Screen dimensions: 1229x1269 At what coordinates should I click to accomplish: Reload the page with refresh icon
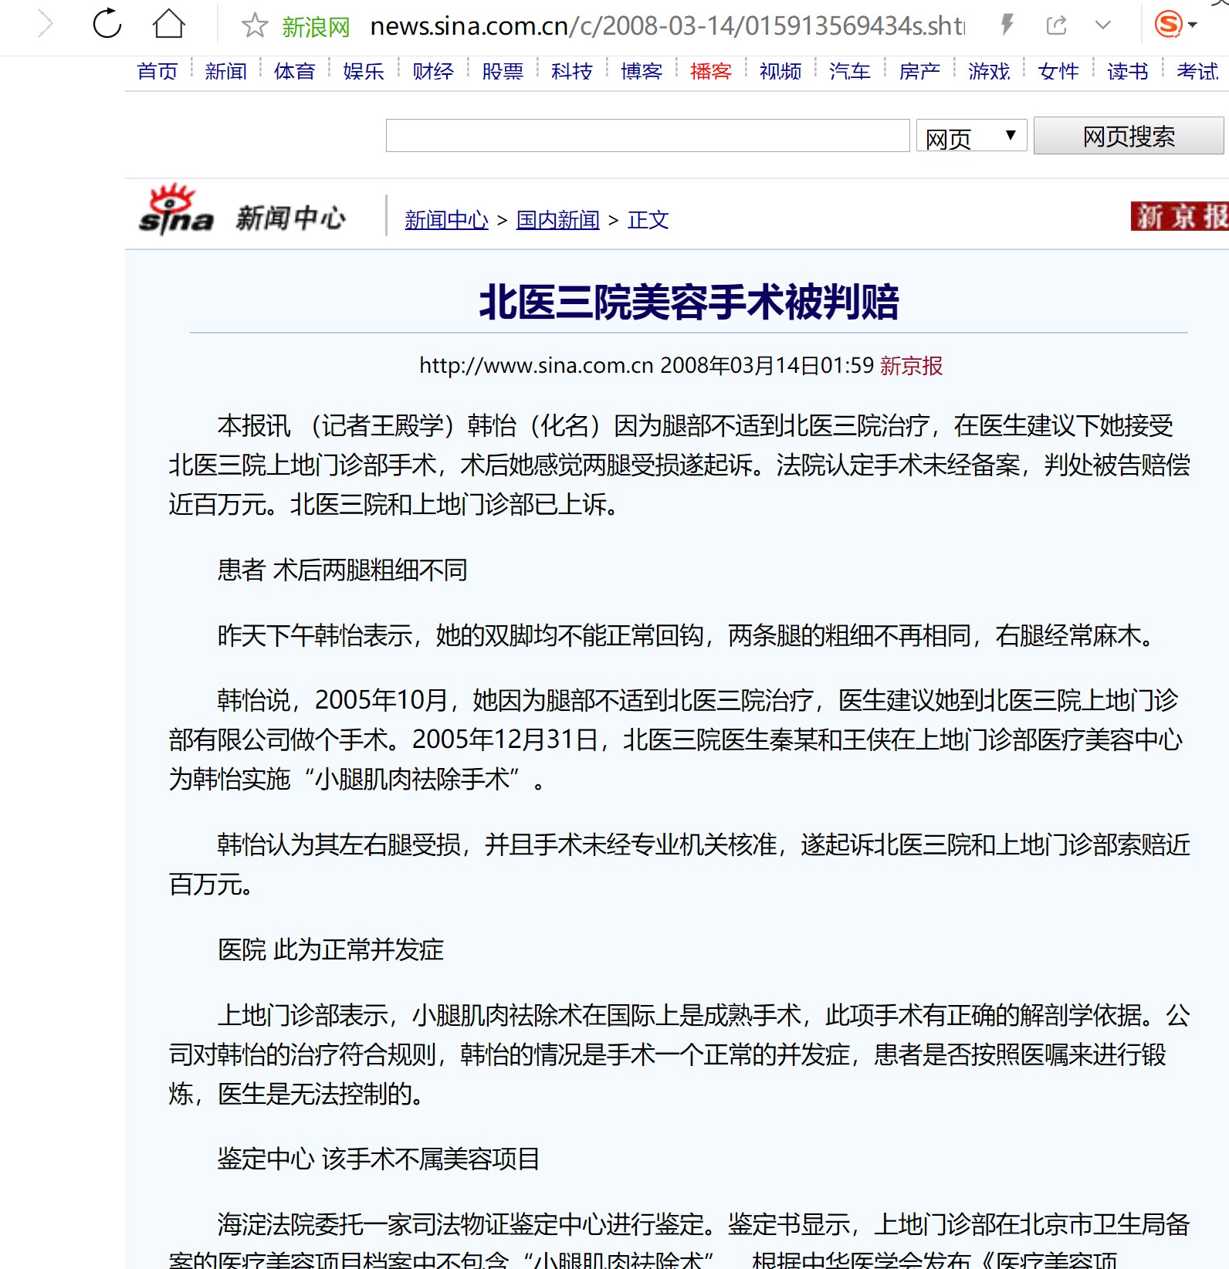pos(107,24)
